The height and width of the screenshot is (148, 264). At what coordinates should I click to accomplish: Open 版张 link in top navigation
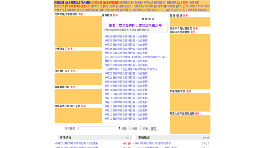pyautogui.click(x=106, y=6)
